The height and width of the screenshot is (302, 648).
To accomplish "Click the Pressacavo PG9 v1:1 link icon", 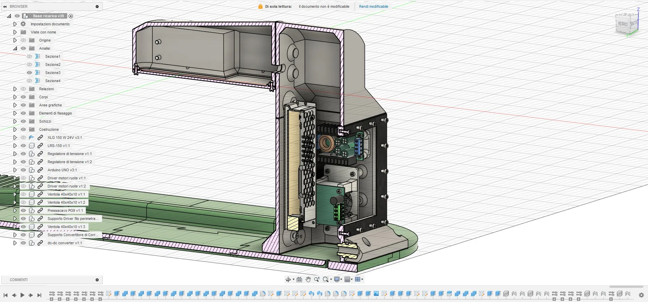I will tap(40, 210).
